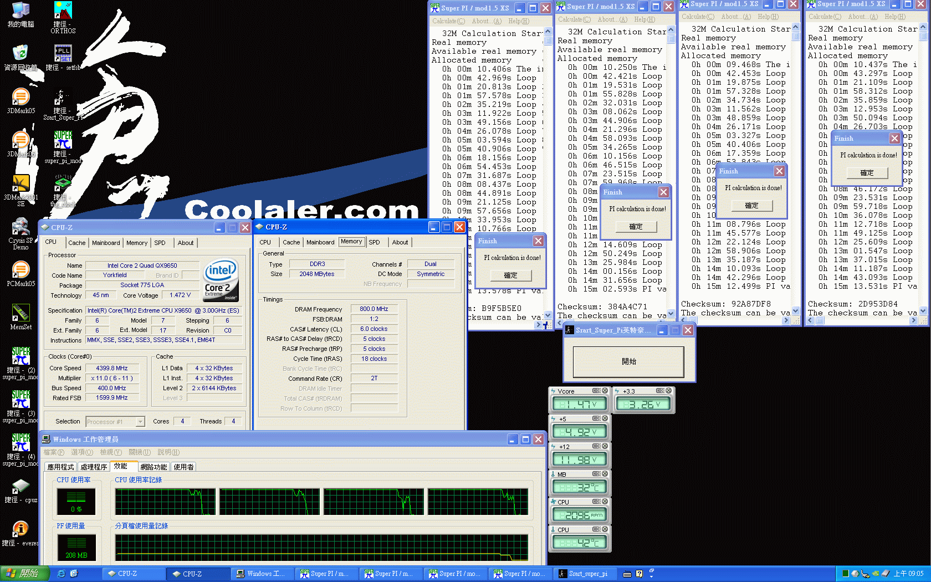Launch the PCMark05 desktop icon
Viewport: 931px width, 582px height.
pos(21,274)
